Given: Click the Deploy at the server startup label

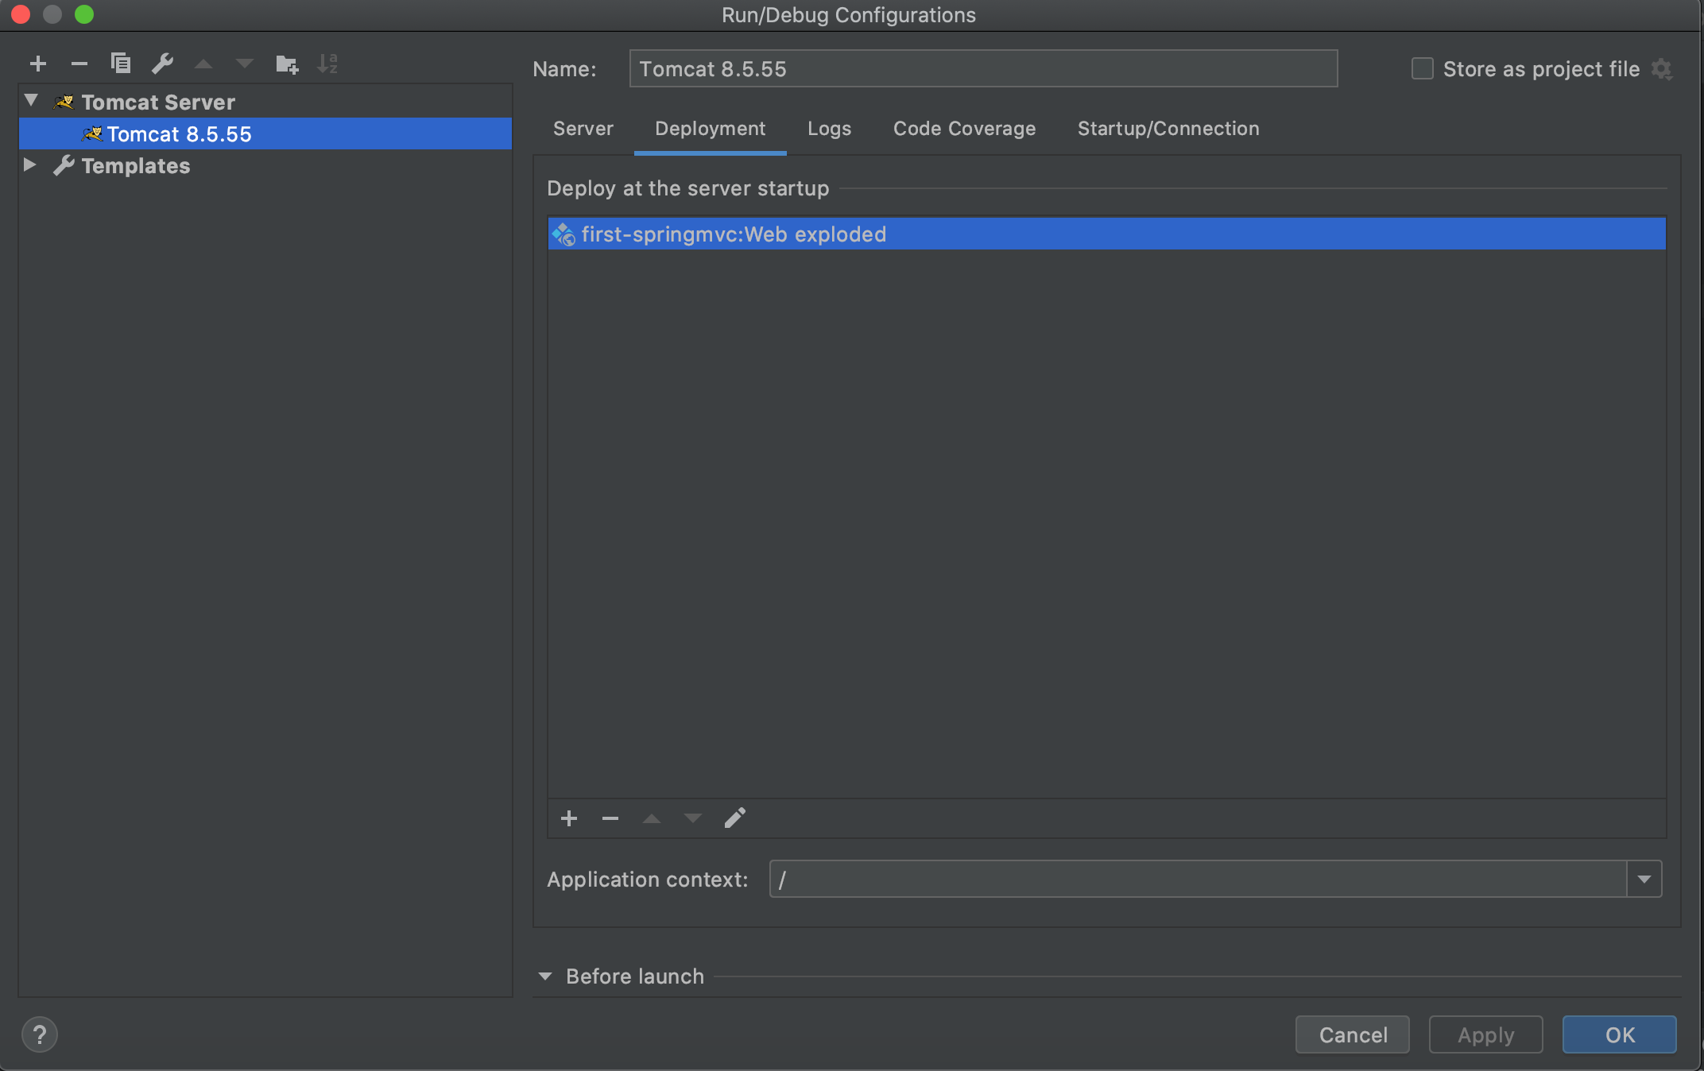Looking at the screenshot, I should tap(688, 188).
